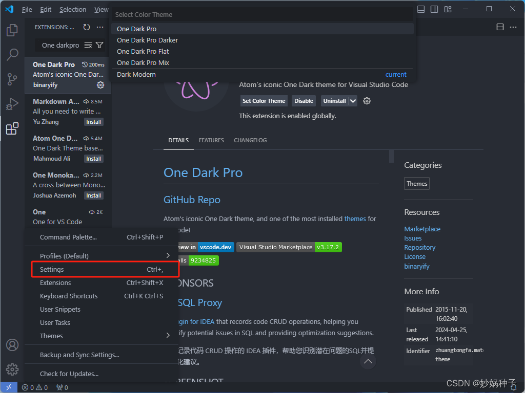
Task: Click the Disable button
Action: point(304,101)
